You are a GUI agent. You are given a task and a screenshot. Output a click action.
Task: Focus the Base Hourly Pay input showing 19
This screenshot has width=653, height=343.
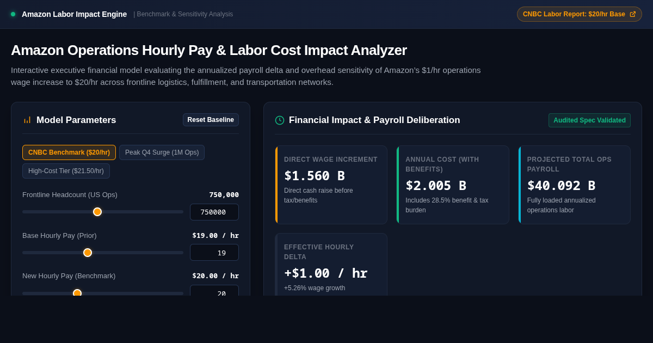(x=214, y=253)
